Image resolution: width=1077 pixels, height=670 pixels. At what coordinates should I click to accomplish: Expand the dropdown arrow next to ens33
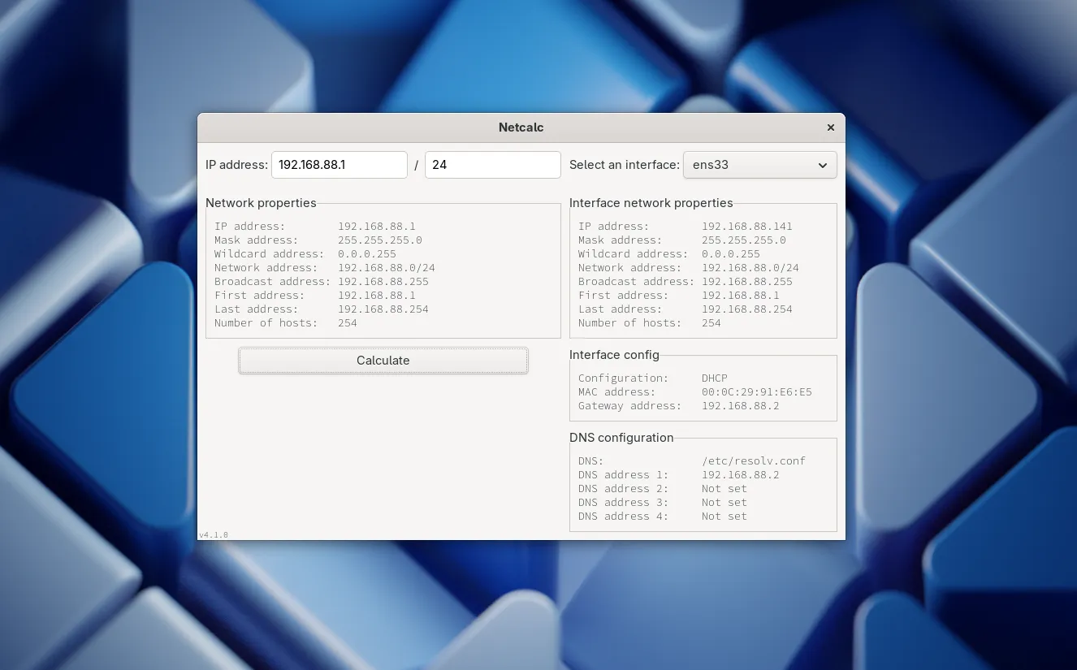coord(820,165)
